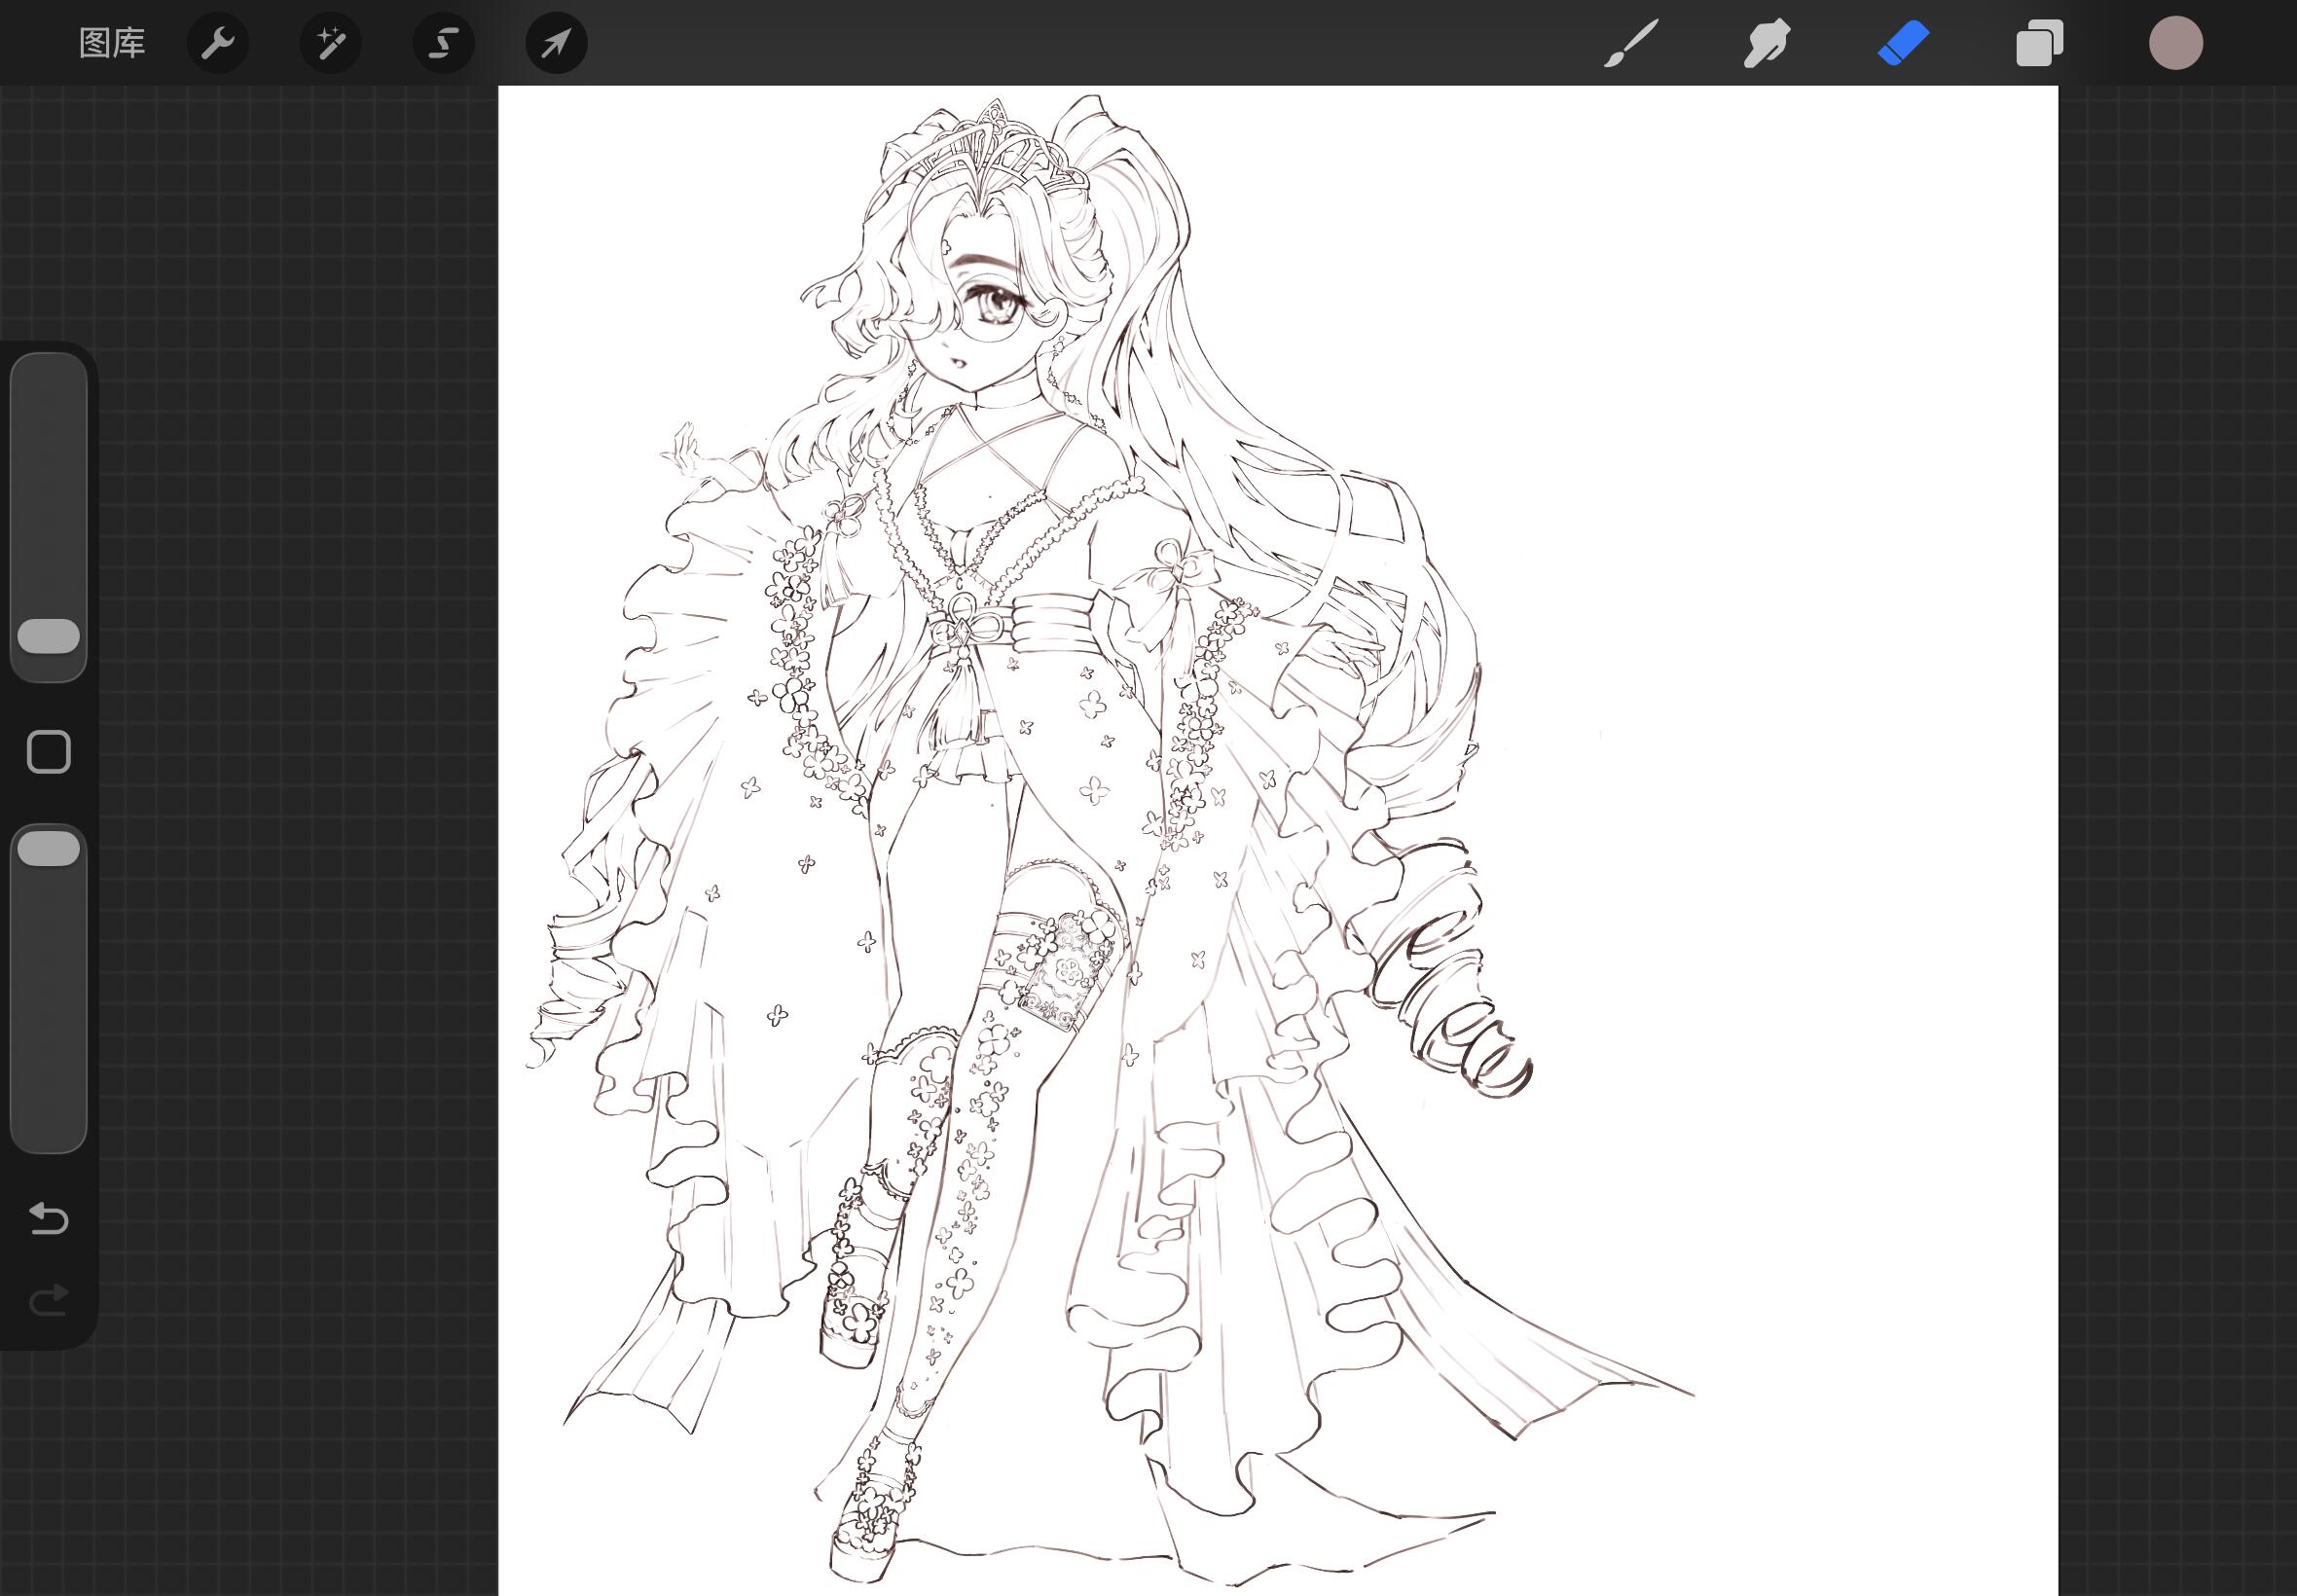Select the Eraser tool
Image resolution: width=2297 pixels, height=1596 pixels.
1903,44
